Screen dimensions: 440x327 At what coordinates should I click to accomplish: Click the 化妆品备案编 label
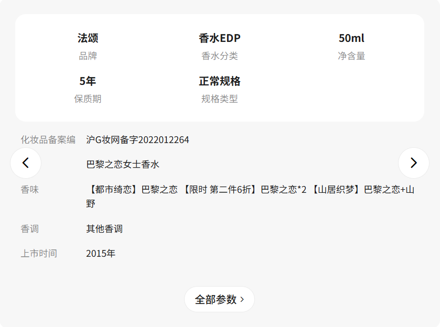click(x=48, y=140)
